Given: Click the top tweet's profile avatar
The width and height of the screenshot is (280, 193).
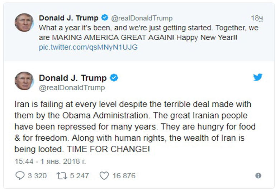Looking at the screenshot, I should [24, 23].
